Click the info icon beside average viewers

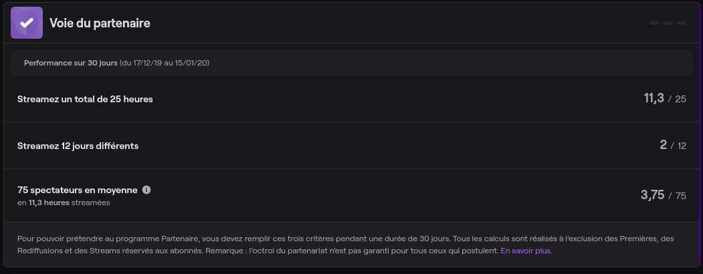click(146, 190)
